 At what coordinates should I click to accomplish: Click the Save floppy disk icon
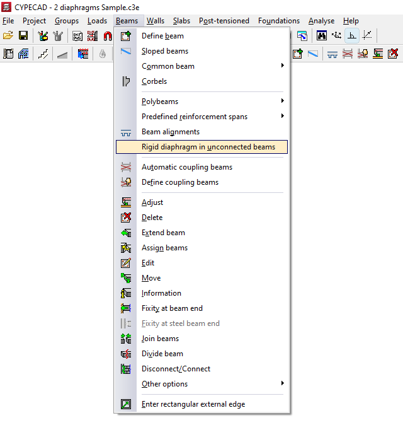click(23, 36)
